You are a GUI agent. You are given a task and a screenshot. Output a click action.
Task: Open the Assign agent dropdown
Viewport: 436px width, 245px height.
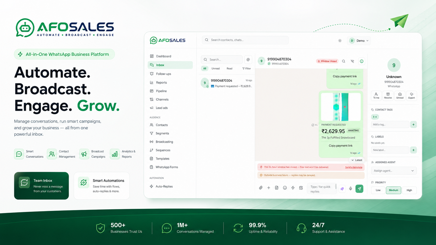[394, 171]
